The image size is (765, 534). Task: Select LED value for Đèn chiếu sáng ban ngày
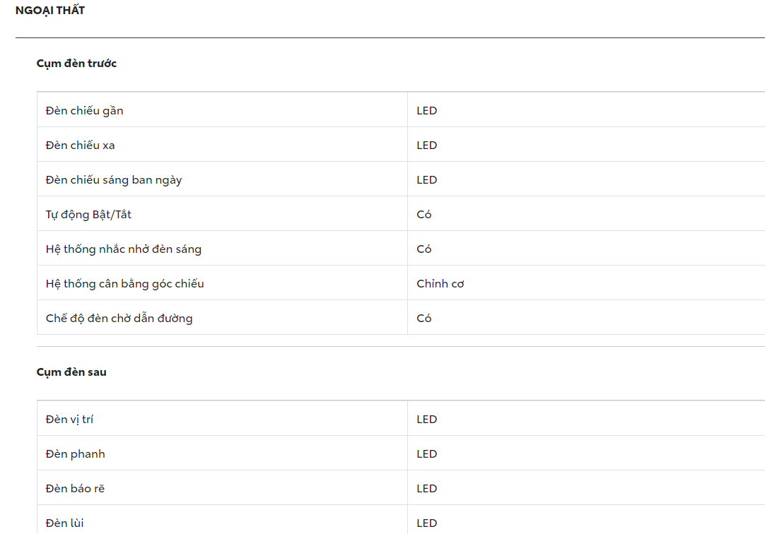(x=426, y=180)
